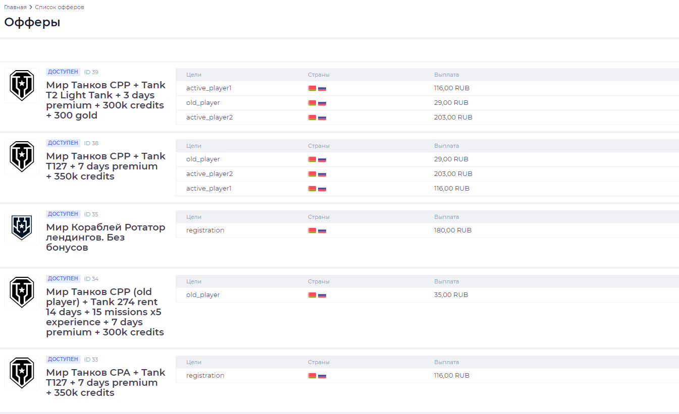This screenshot has width=679, height=414.
Task: Click active_player1 goal in offer ID 39
Action: (x=209, y=88)
